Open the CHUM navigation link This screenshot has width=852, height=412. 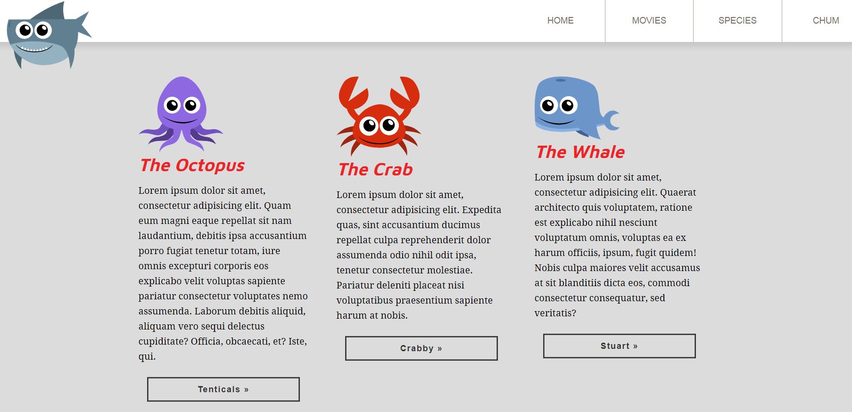click(x=826, y=21)
